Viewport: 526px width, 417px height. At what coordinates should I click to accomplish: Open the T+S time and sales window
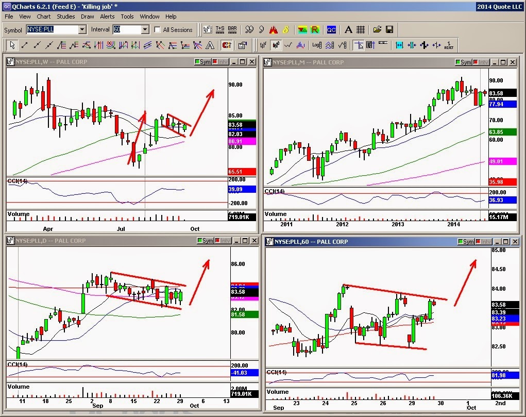pyautogui.click(x=220, y=29)
